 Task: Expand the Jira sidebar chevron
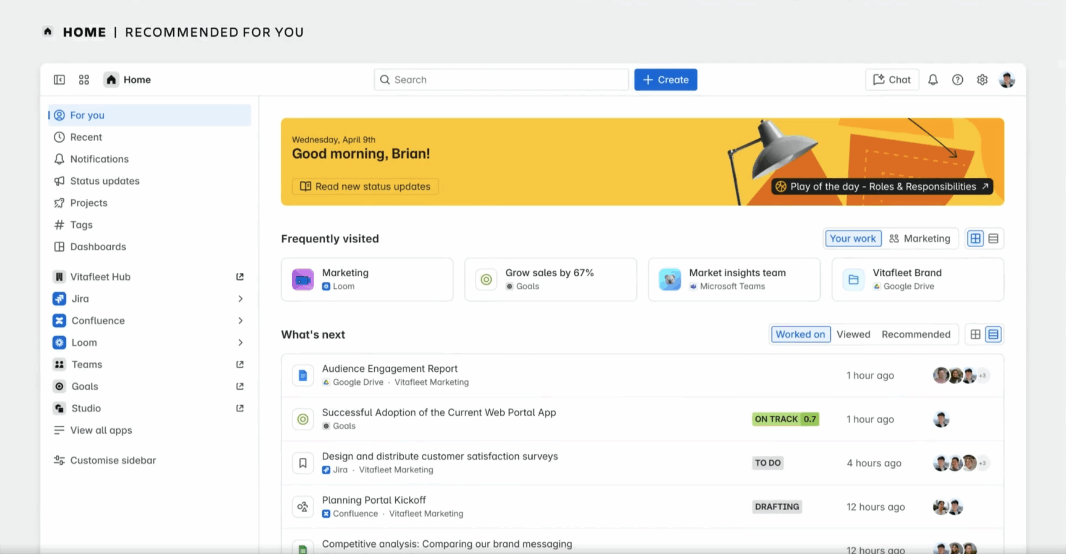[x=240, y=299]
